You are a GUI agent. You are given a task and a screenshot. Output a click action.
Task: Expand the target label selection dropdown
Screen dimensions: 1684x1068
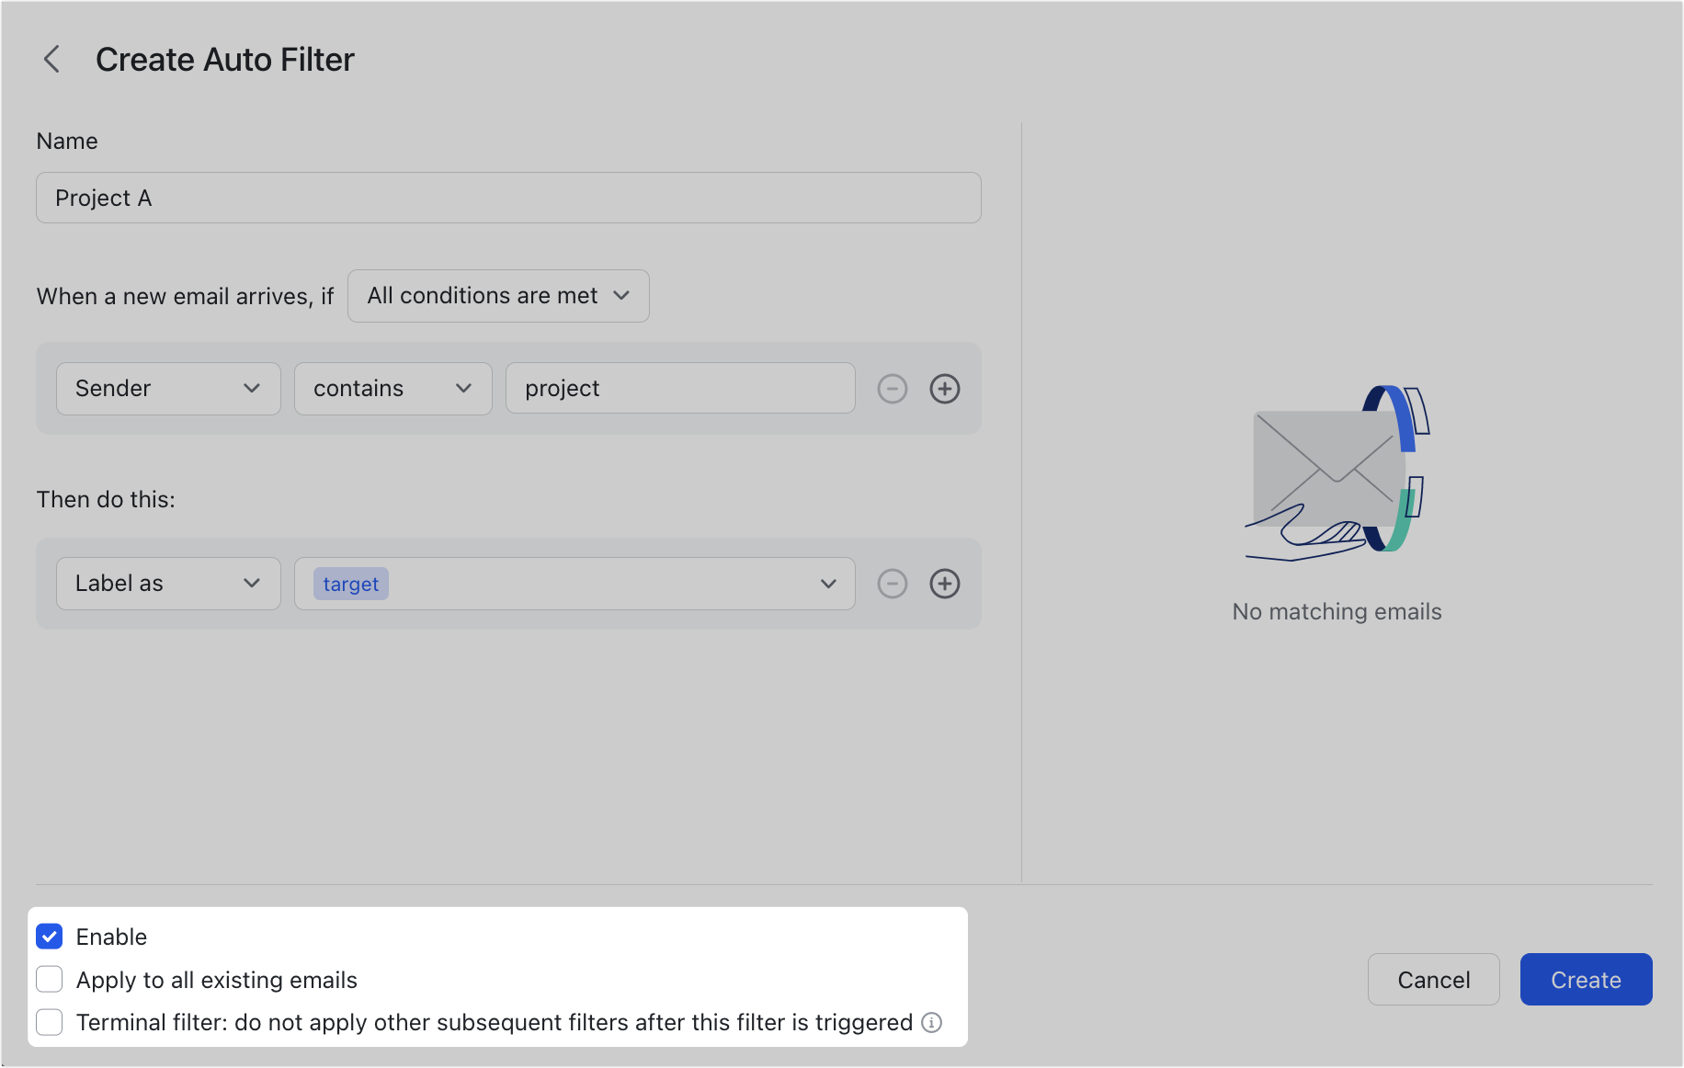[x=826, y=584]
